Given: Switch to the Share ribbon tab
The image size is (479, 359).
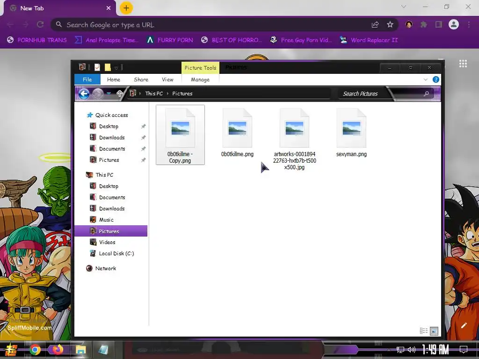Looking at the screenshot, I should pyautogui.click(x=141, y=79).
